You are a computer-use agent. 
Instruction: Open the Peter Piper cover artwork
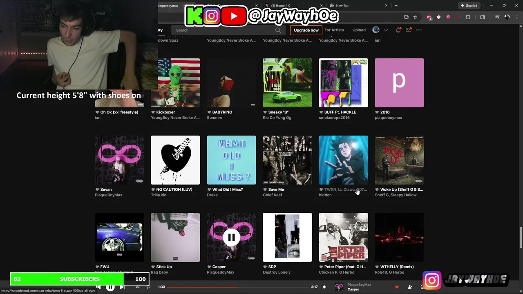[x=343, y=237]
